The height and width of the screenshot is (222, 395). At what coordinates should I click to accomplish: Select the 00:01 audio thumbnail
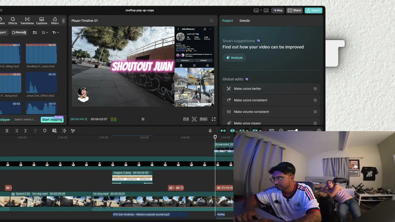point(41,108)
